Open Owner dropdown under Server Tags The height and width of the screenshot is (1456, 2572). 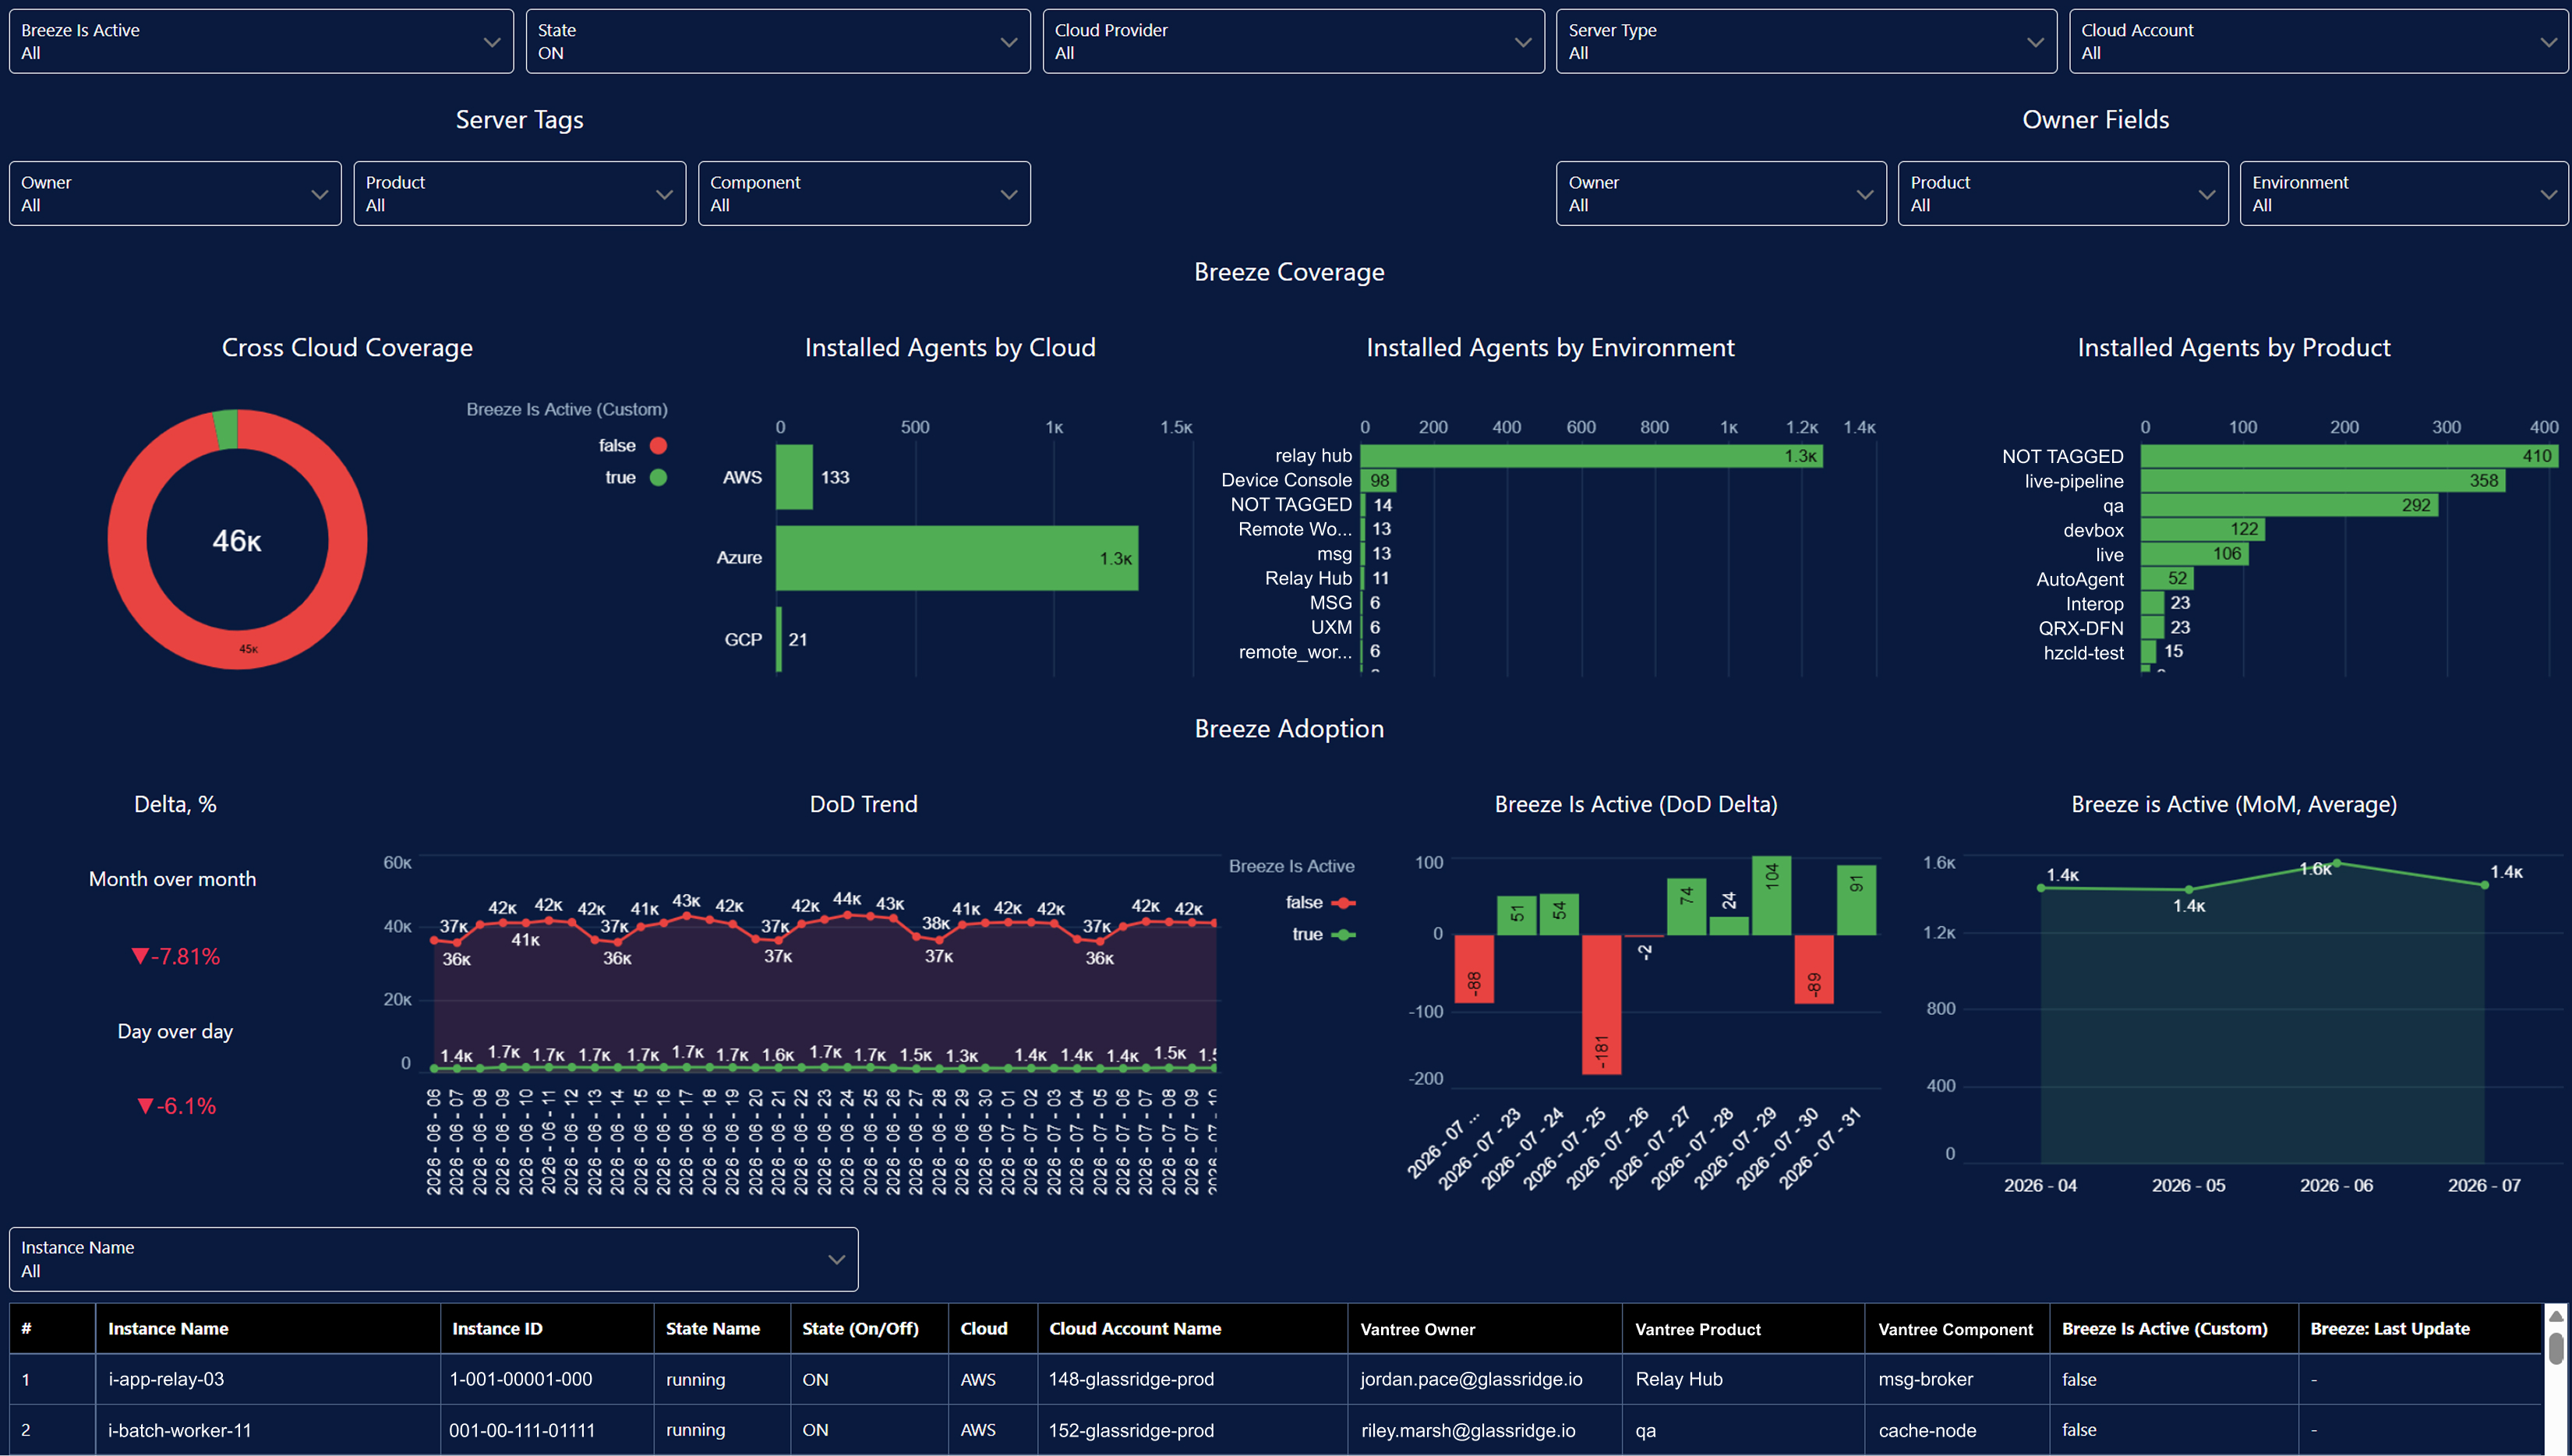pos(175,193)
